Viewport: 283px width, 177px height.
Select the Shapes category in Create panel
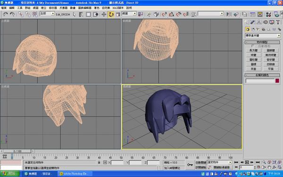(253, 29)
